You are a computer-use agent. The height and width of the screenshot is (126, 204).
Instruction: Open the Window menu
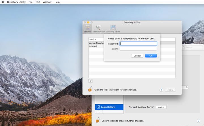[47, 2]
